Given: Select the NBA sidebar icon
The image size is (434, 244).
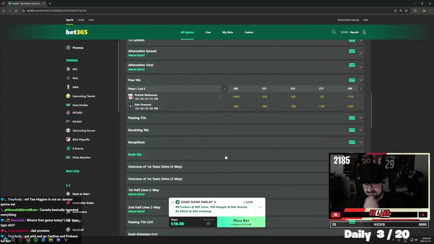Looking at the screenshot, I should click(68, 87).
